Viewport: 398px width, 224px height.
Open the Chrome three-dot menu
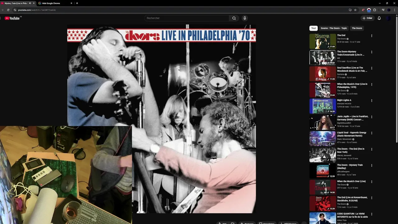(x=394, y=10)
